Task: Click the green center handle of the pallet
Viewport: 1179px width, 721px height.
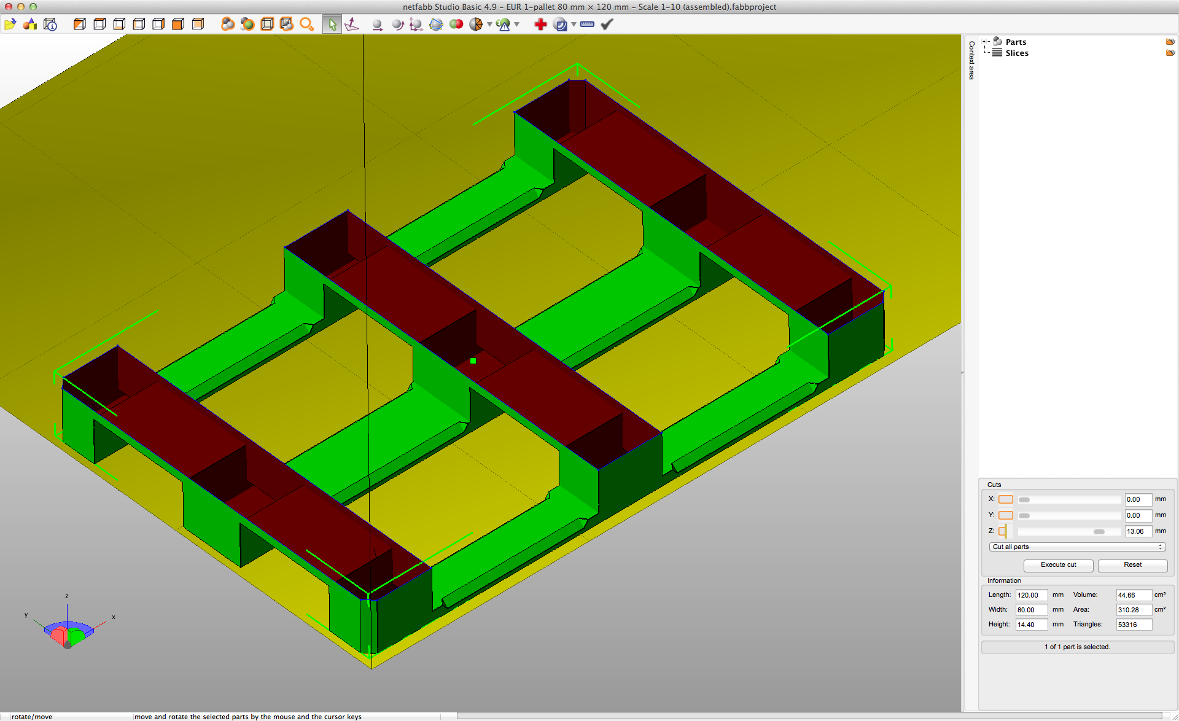Action: coord(473,361)
